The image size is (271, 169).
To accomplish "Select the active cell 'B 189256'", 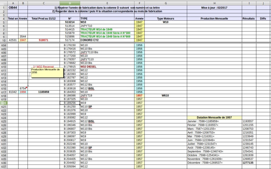I will [x=70, y=103].
